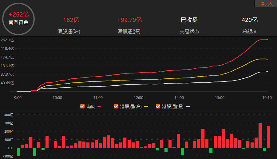Click the 43.69亿 y-axis label
The width and height of the screenshot is (277, 159).
[x=7, y=83]
